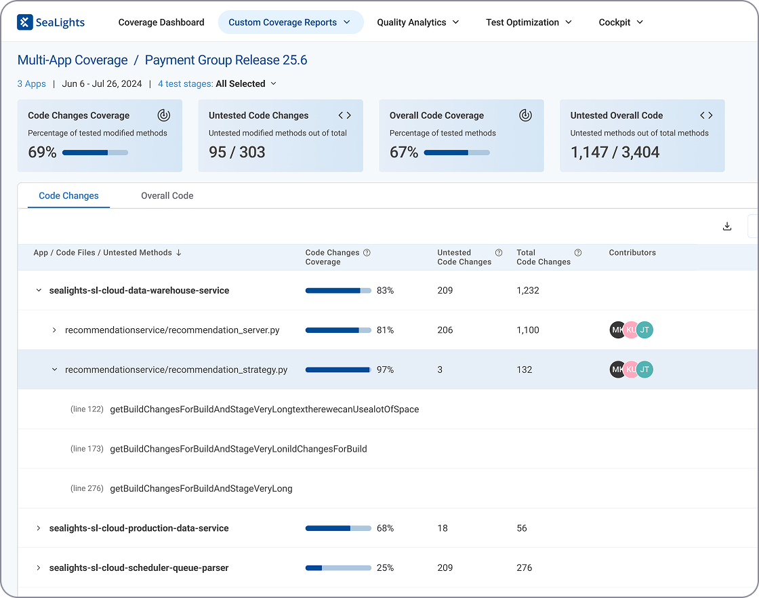Collapse recommendation_strategy.py file row
This screenshot has width=759, height=598.
pos(54,370)
